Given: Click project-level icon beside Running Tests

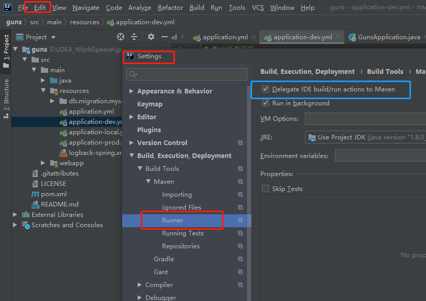Looking at the screenshot, I should (240, 233).
